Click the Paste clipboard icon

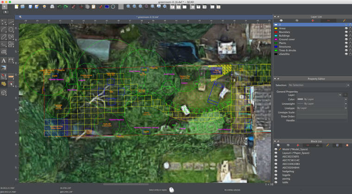point(94,7)
